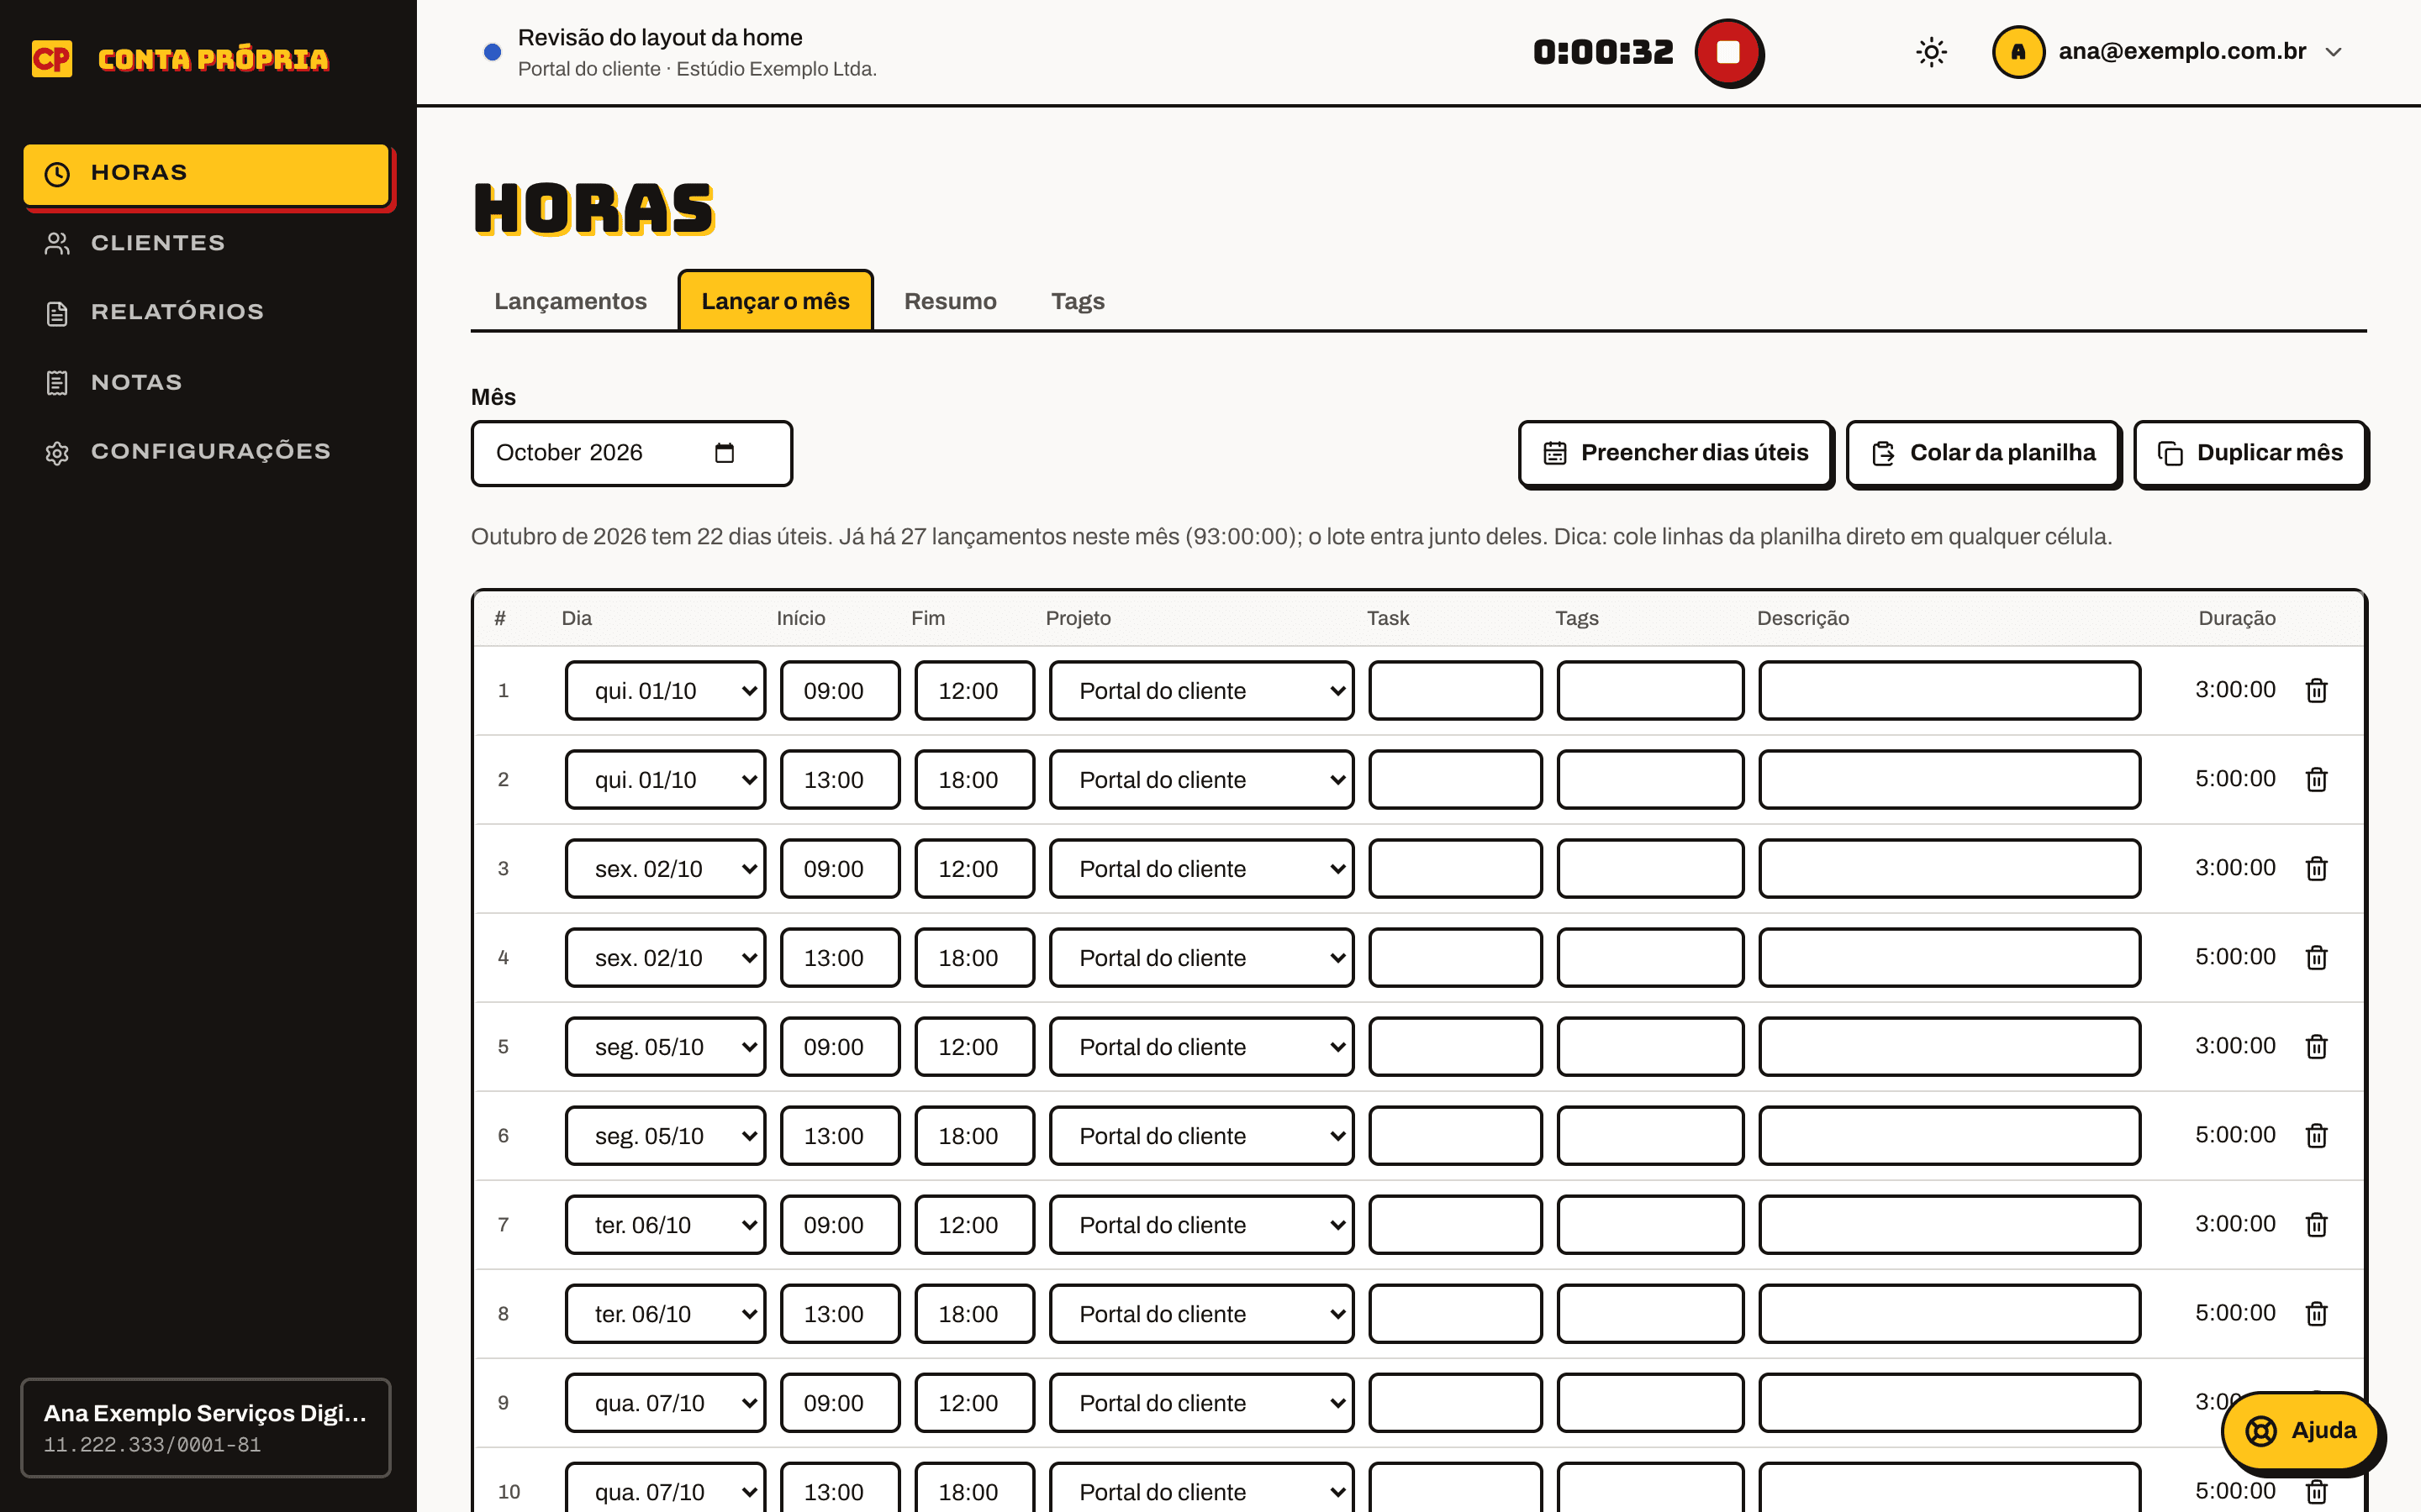Stop the running timer

point(1727,52)
